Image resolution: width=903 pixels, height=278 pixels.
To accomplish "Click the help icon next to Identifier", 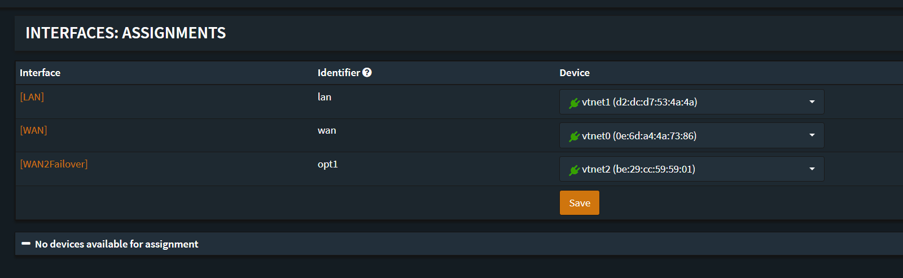I will pos(367,73).
